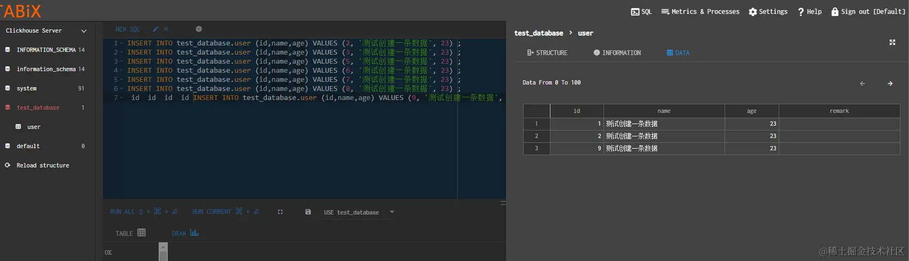Open the STRUCTURE tab
Screen dimensions: 909x261
pos(547,53)
